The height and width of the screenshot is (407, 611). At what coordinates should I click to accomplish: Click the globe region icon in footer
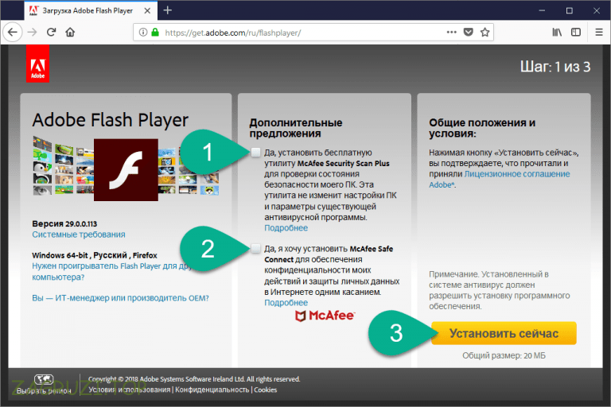click(x=44, y=379)
